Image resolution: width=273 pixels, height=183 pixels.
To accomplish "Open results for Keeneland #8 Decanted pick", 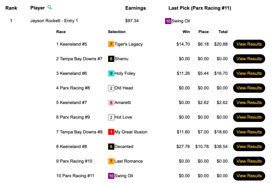I will tap(249, 147).
